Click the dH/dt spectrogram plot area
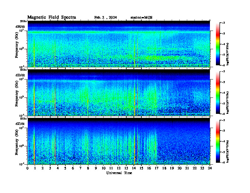Image resolution: width=250 pixels, height=193 pixels. tap(119, 44)
